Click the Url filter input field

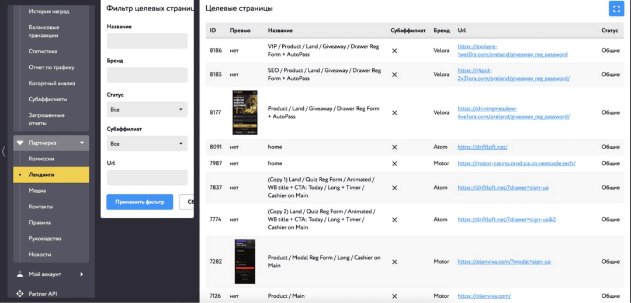click(147, 177)
